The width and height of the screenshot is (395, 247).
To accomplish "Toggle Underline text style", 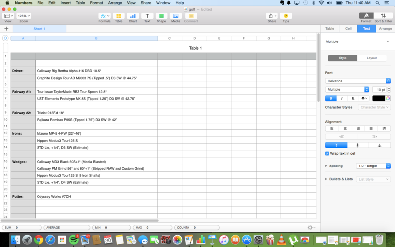I will pos(353,98).
